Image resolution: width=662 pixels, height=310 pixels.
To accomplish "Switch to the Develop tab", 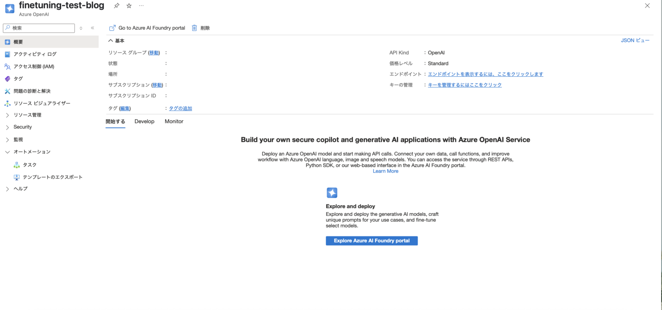I will 144,121.
